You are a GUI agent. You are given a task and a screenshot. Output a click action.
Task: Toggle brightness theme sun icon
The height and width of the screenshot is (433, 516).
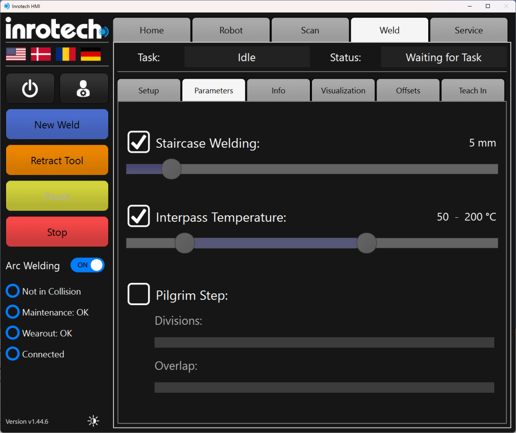(x=93, y=421)
